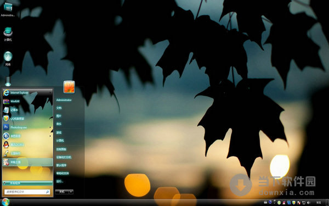Screen dimensions: 329x206
Task: Expand the Internet Explorer jump list arrow
Action: tap(50, 92)
